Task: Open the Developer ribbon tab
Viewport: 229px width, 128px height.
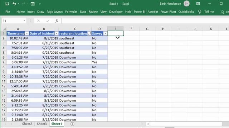Action: 116,12
